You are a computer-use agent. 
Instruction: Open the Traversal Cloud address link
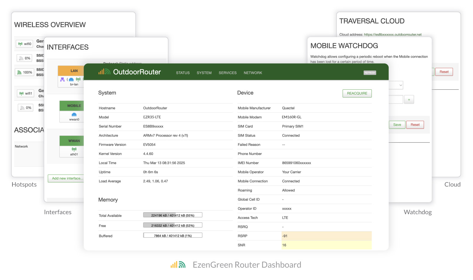coord(393,34)
